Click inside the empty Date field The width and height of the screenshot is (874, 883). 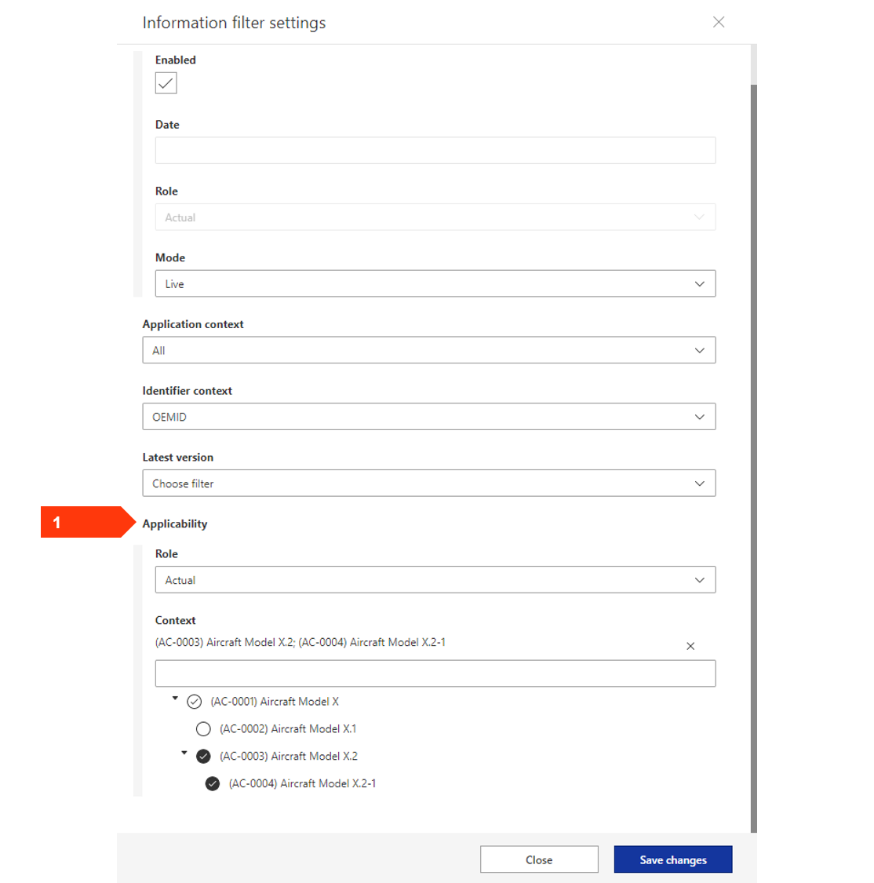coord(435,150)
